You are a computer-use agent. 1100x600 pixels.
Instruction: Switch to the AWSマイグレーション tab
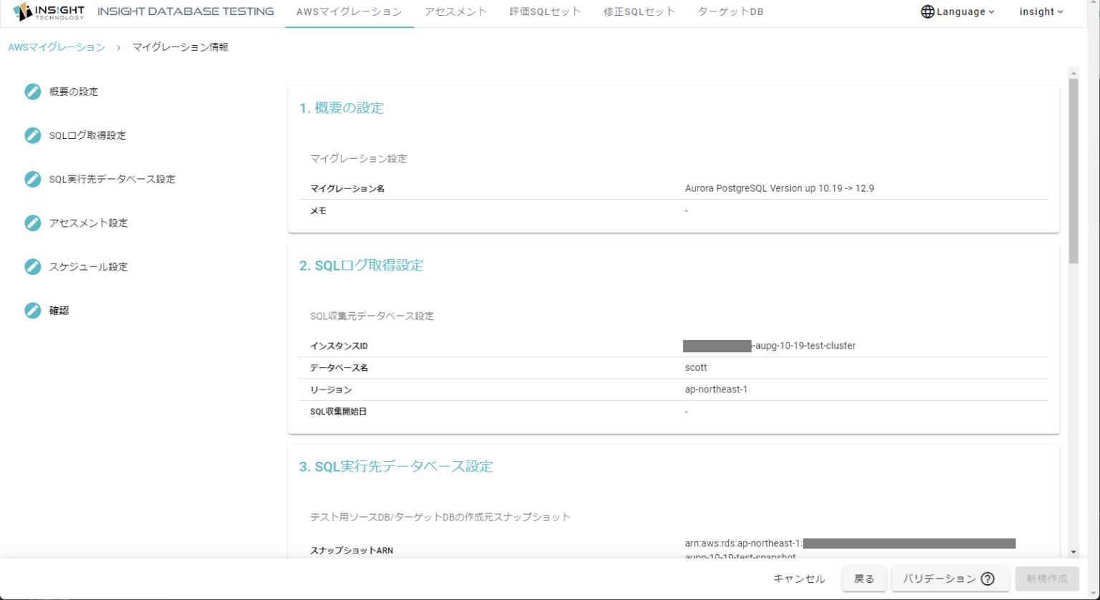349,11
